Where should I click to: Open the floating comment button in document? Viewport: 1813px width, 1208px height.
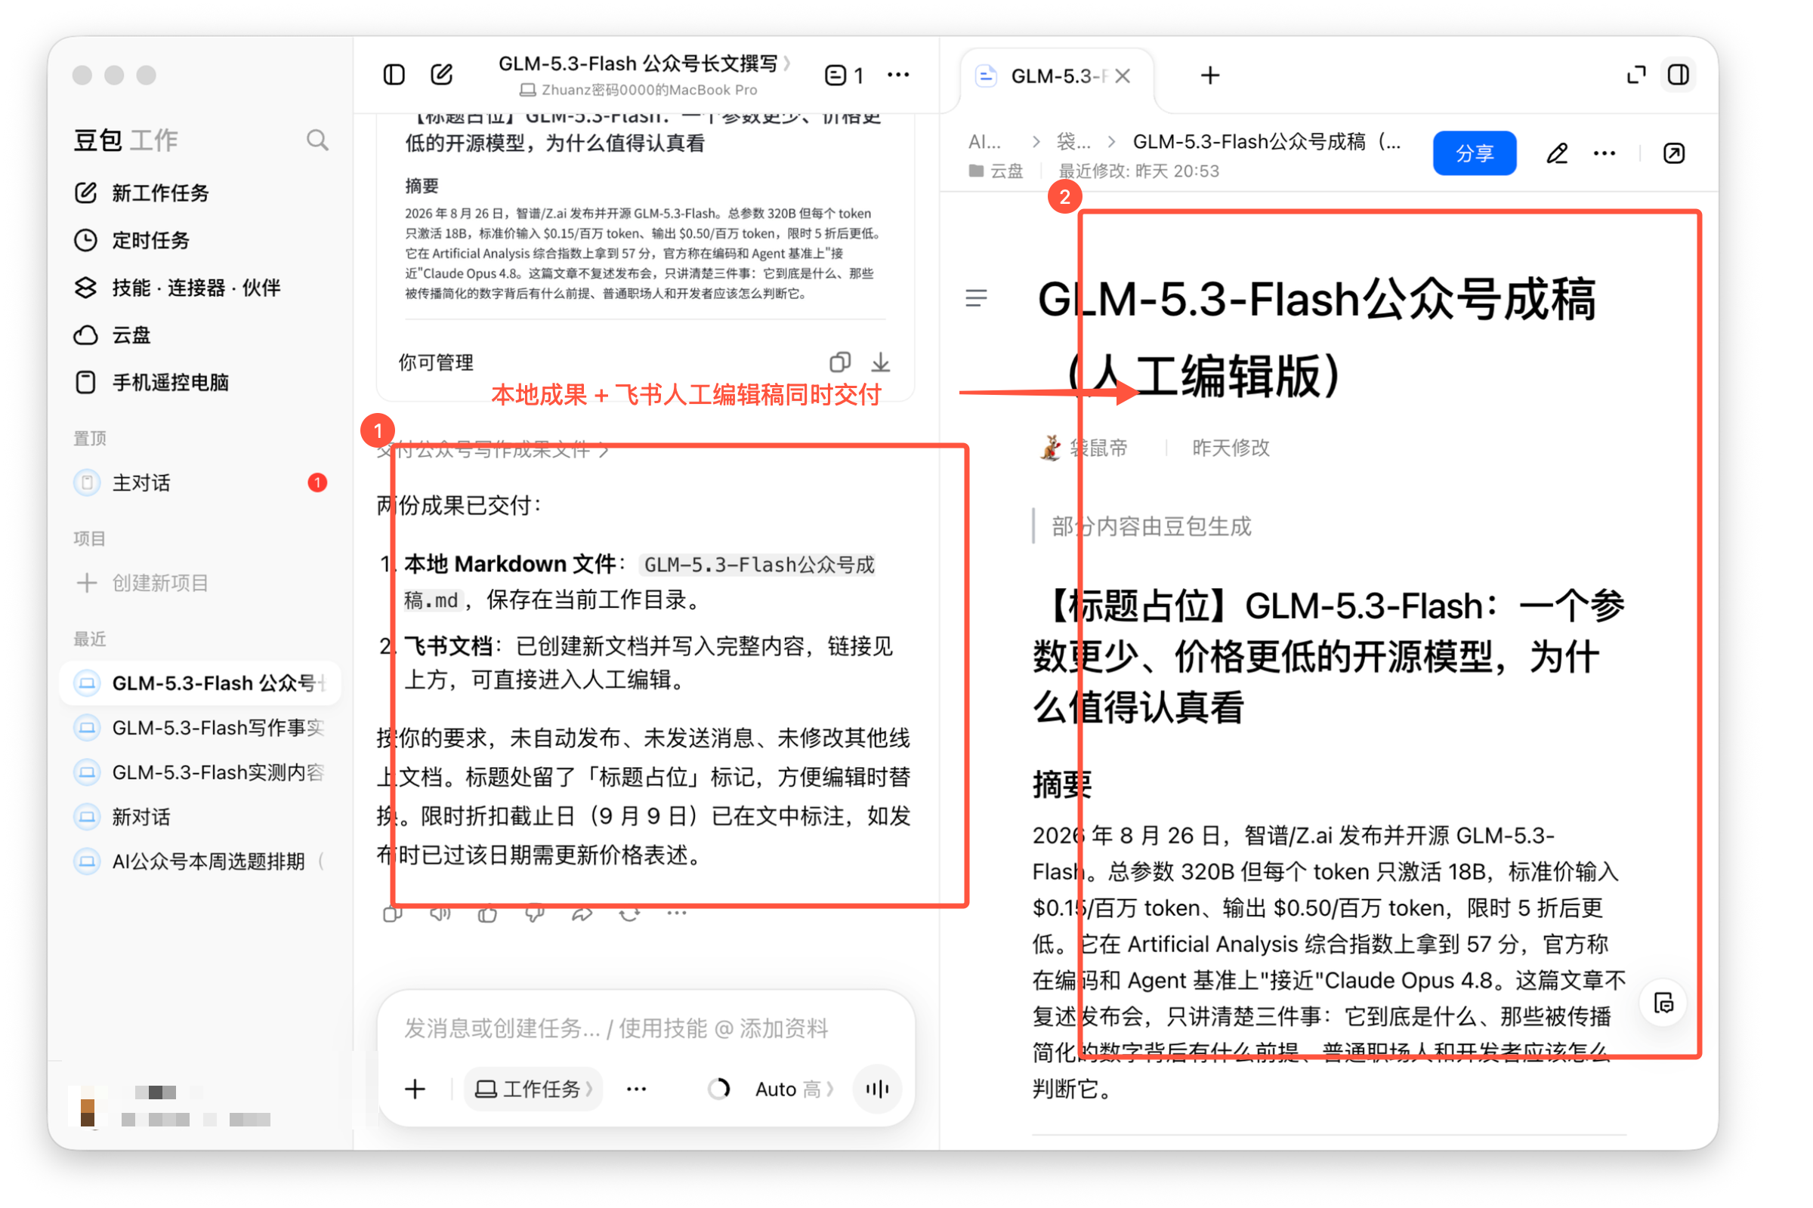click(x=1663, y=1003)
